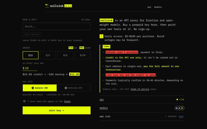Click the monero coin icon
The height and width of the screenshot is (129, 207).
coord(33,88)
